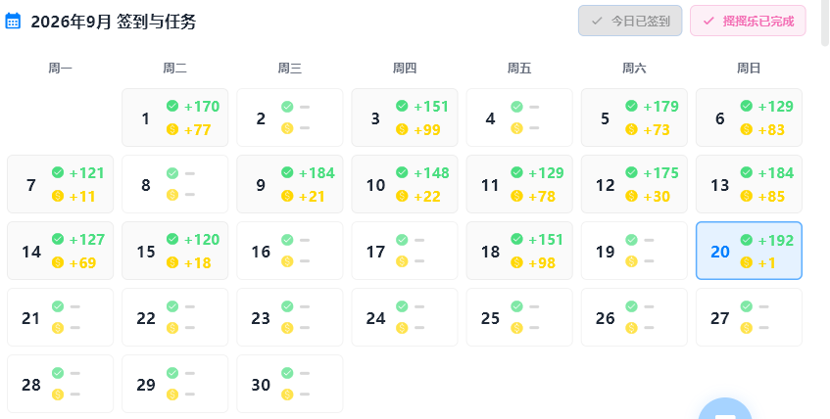
Task: Click the 周三 weekday header
Action: pyautogui.click(x=290, y=68)
